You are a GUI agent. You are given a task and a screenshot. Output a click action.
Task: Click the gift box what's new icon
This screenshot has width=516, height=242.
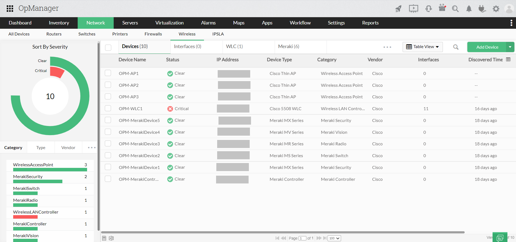click(x=442, y=8)
